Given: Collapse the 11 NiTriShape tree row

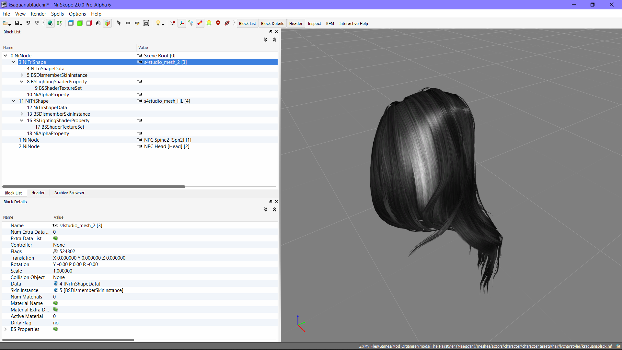Looking at the screenshot, I should 14,101.
